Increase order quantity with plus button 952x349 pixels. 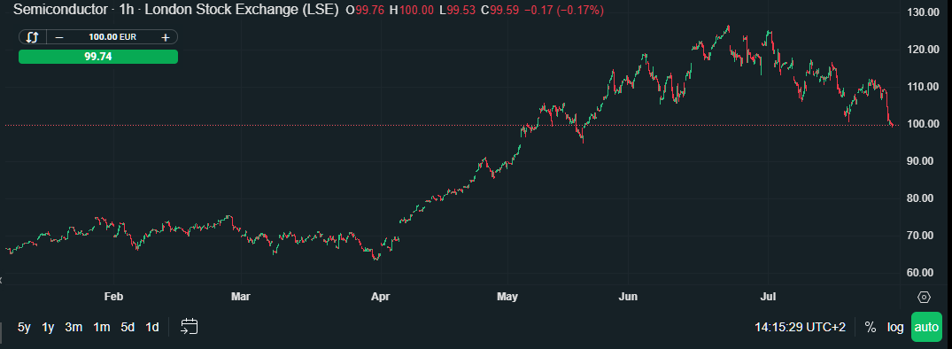click(165, 37)
